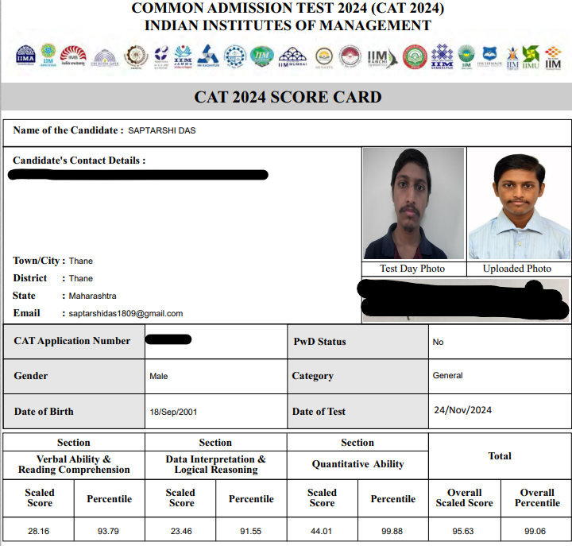This screenshot has height=546, width=572.
Task: Click the Overall Percentile value 99.06
Action: coord(537,531)
